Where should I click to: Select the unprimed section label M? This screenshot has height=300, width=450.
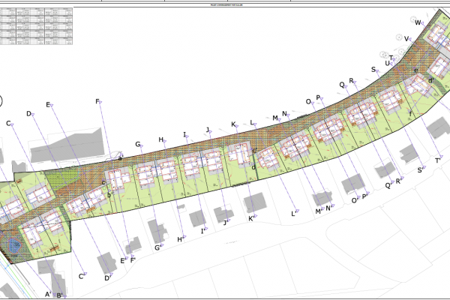point(275,118)
